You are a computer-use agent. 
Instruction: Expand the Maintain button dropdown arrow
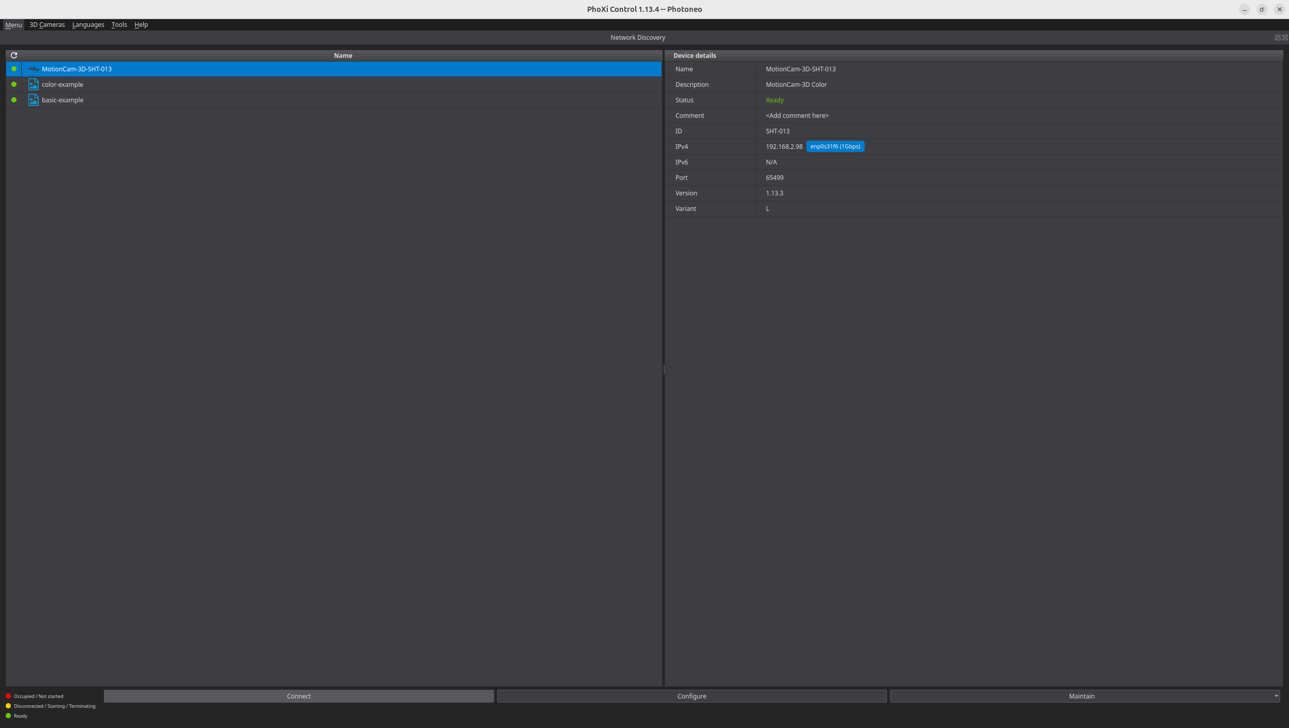(x=1276, y=696)
